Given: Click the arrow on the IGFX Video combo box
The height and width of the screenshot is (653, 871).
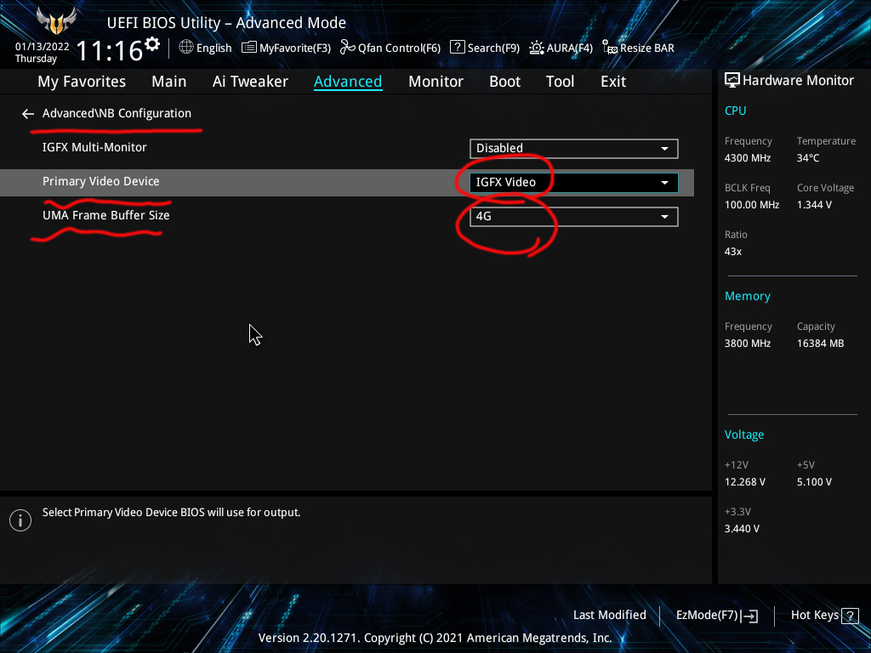Looking at the screenshot, I should click(664, 183).
